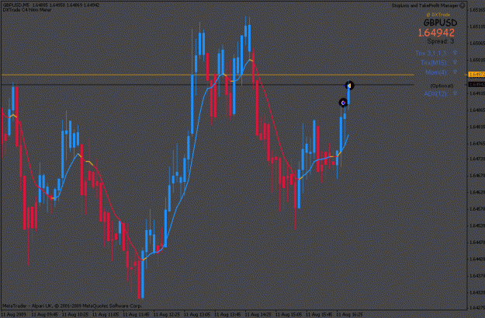485x318 pixels.
Task: Select the orange horizontal price line
Action: coord(207,75)
